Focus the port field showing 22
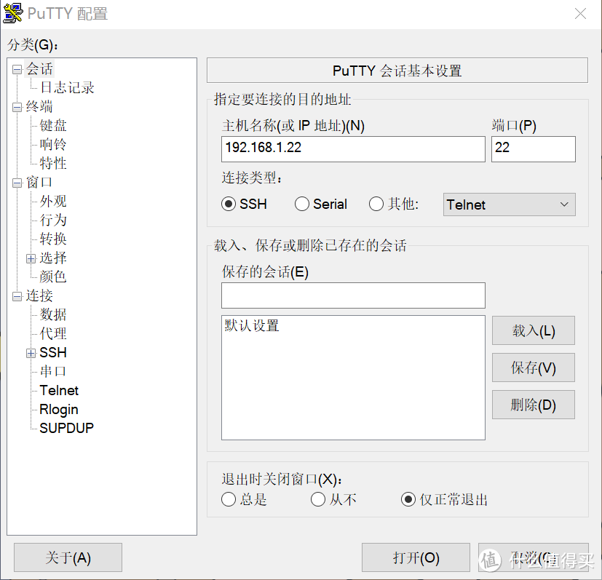The image size is (602, 580). [x=534, y=149]
